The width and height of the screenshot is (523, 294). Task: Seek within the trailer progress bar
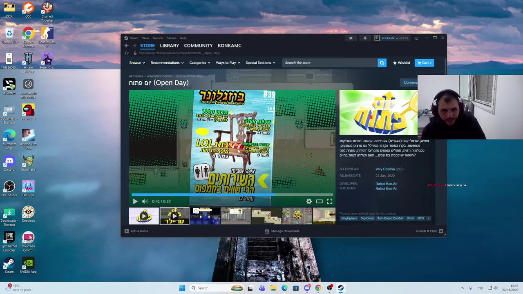[x=232, y=195]
